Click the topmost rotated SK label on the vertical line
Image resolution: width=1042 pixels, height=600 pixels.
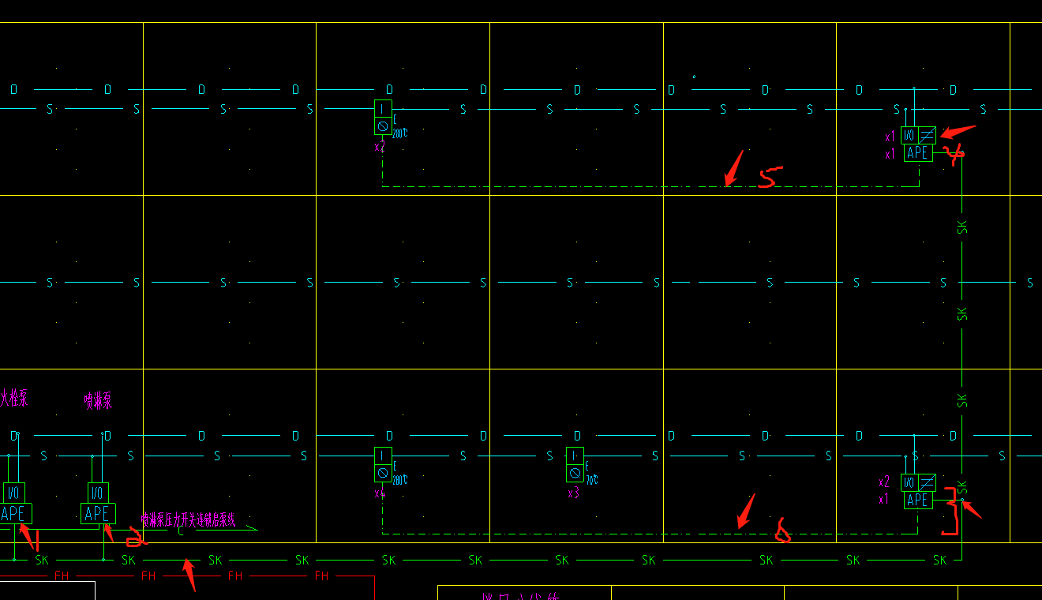tap(962, 227)
